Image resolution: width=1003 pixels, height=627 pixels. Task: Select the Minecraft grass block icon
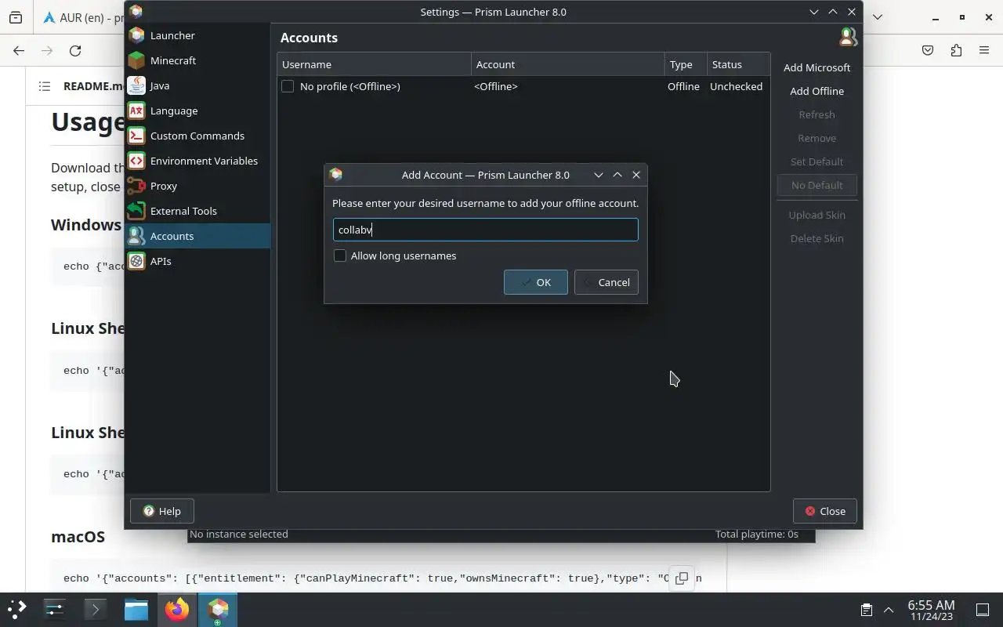(x=136, y=60)
